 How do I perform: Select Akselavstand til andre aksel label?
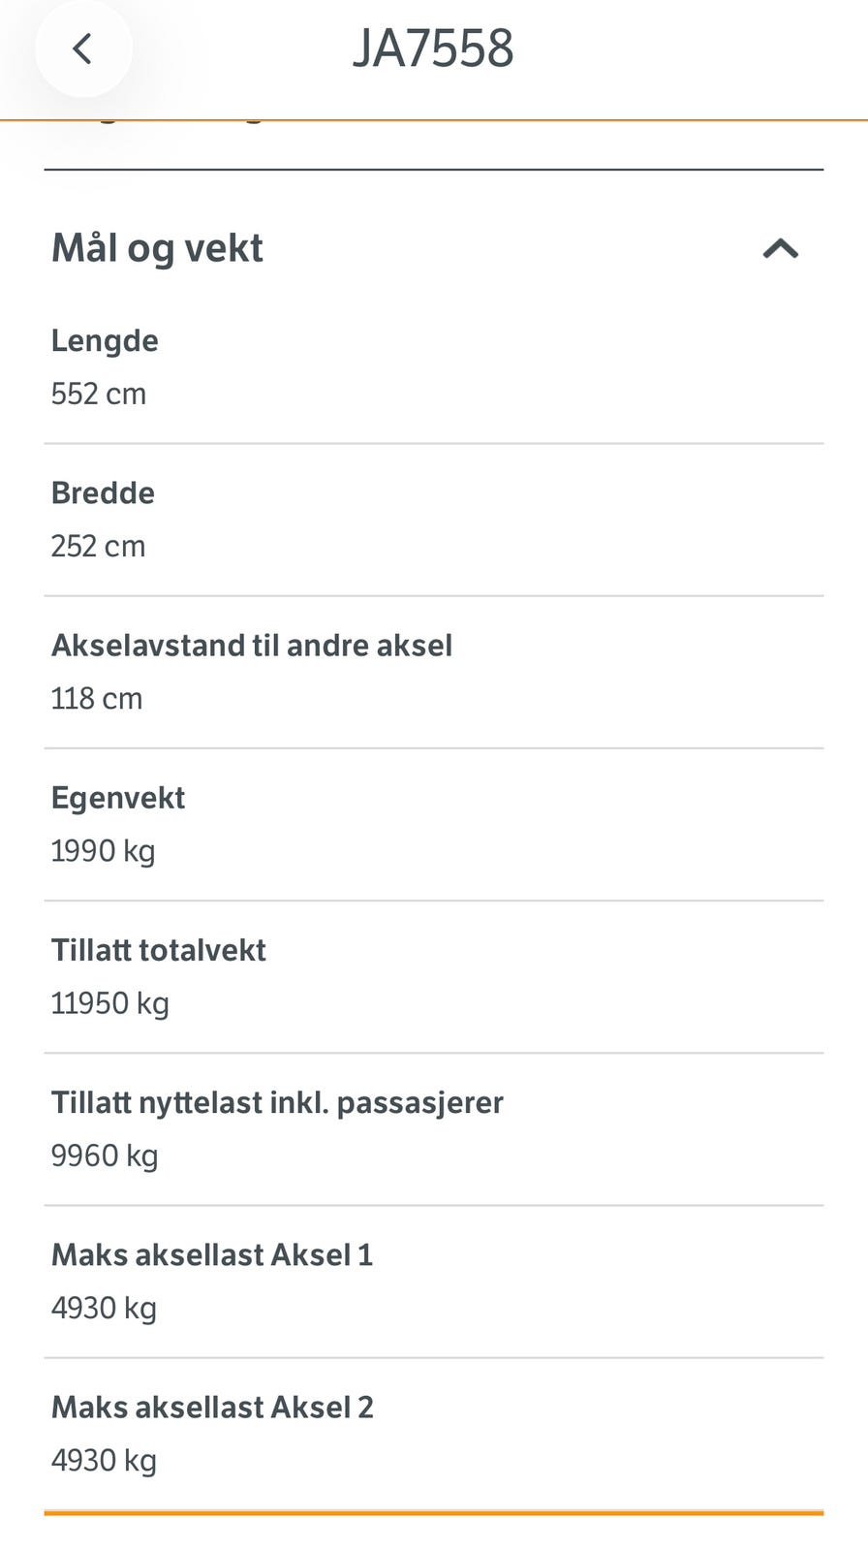coord(252,645)
